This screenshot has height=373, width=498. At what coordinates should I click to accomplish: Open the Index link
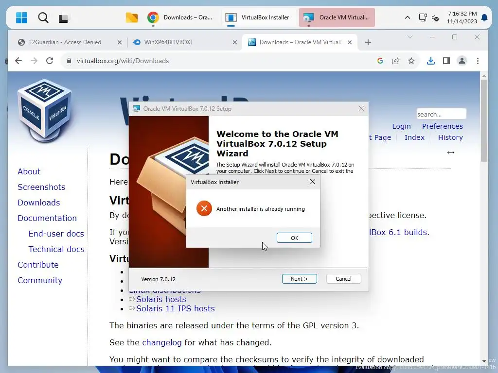(x=414, y=137)
